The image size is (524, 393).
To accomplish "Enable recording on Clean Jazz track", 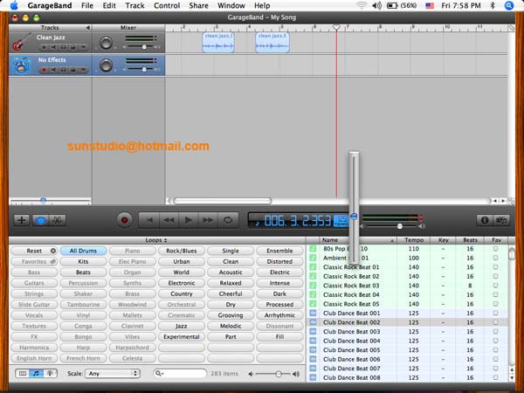I will 44,47.
